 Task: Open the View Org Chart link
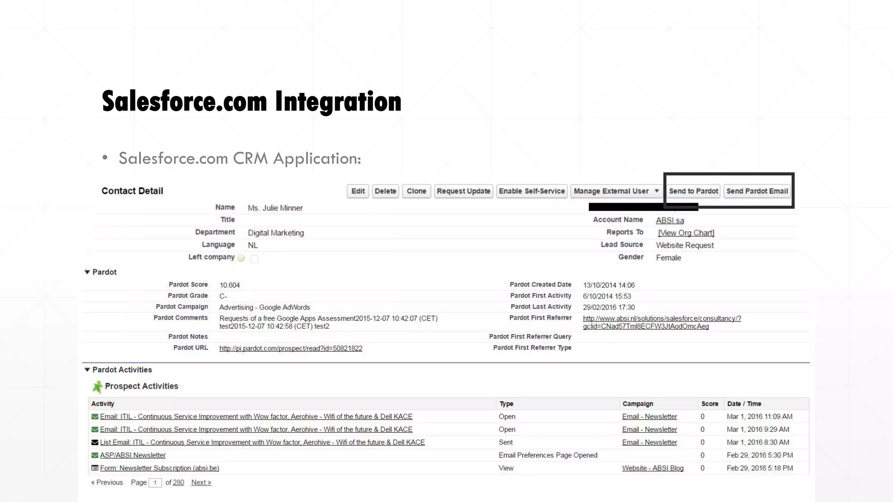[x=686, y=233]
